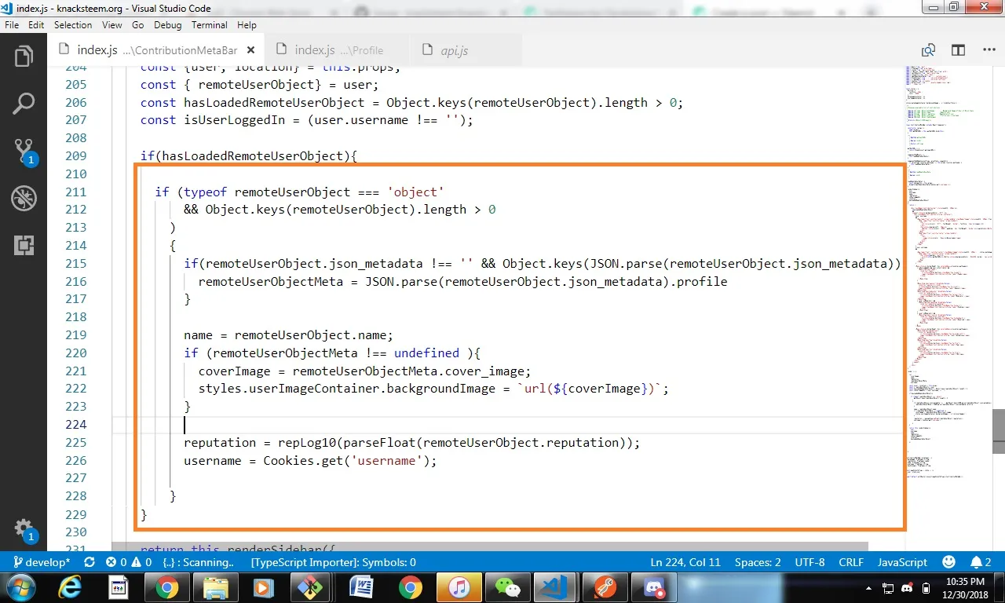Show hidden tray icons arrow
Viewport: 1005px width, 603px height.
pyautogui.click(x=869, y=587)
